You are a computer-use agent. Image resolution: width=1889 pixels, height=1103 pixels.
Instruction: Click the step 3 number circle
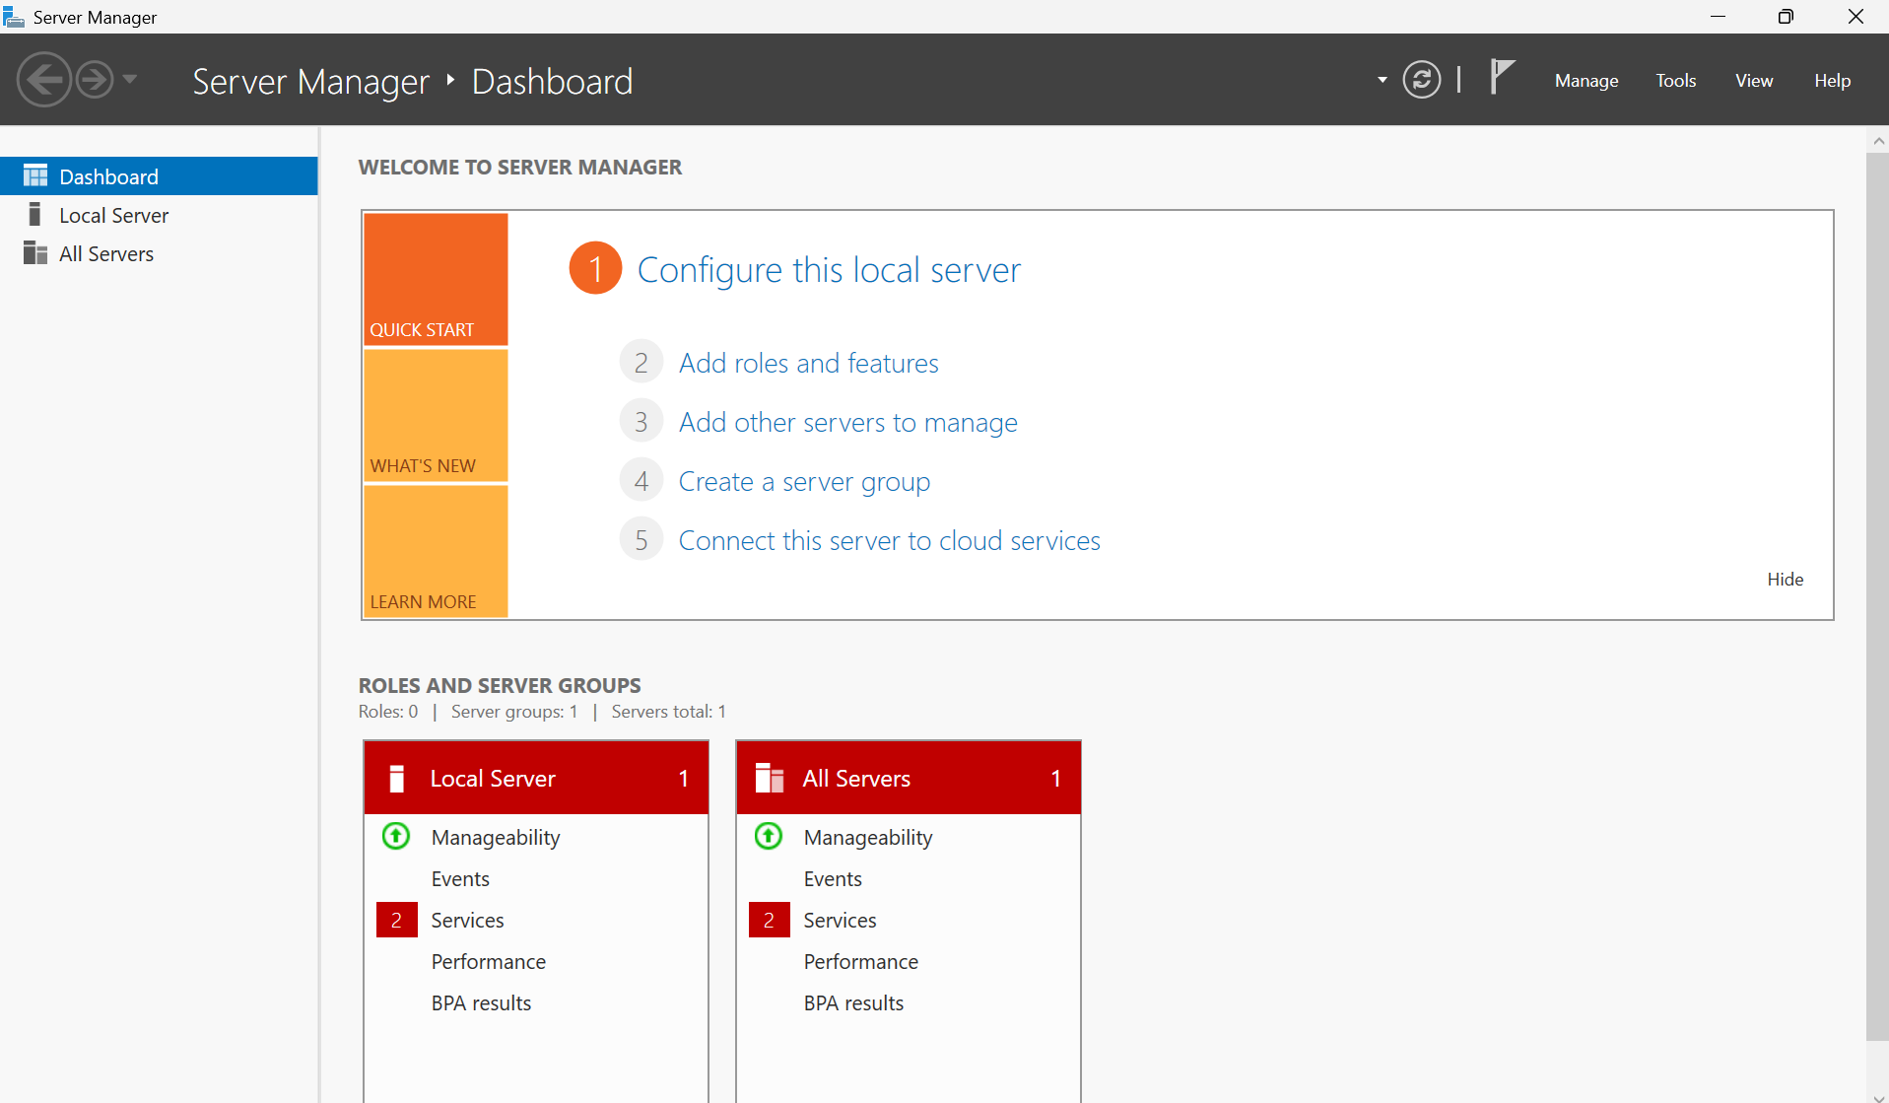(x=641, y=422)
